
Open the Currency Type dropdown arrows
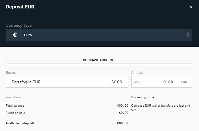[x=188, y=35]
